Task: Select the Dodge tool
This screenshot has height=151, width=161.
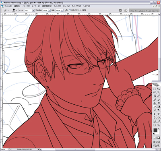Action: [x=159, y=110]
